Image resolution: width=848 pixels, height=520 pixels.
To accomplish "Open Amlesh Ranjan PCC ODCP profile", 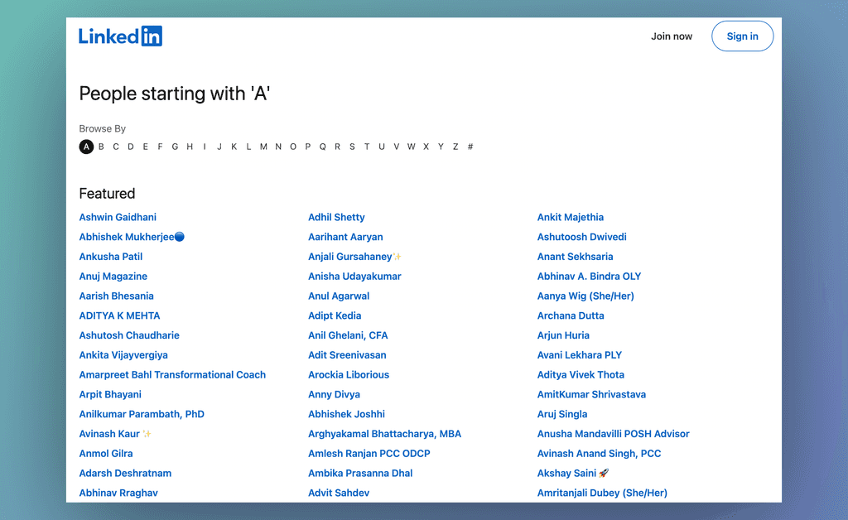I will pyautogui.click(x=370, y=453).
